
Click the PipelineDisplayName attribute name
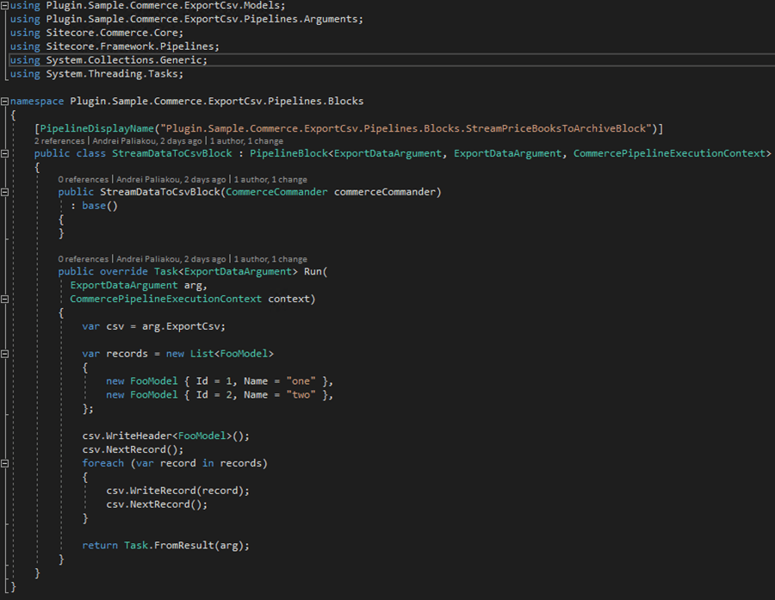[x=96, y=128]
